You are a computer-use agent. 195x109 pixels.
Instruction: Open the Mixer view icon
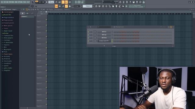(x=106, y=6)
